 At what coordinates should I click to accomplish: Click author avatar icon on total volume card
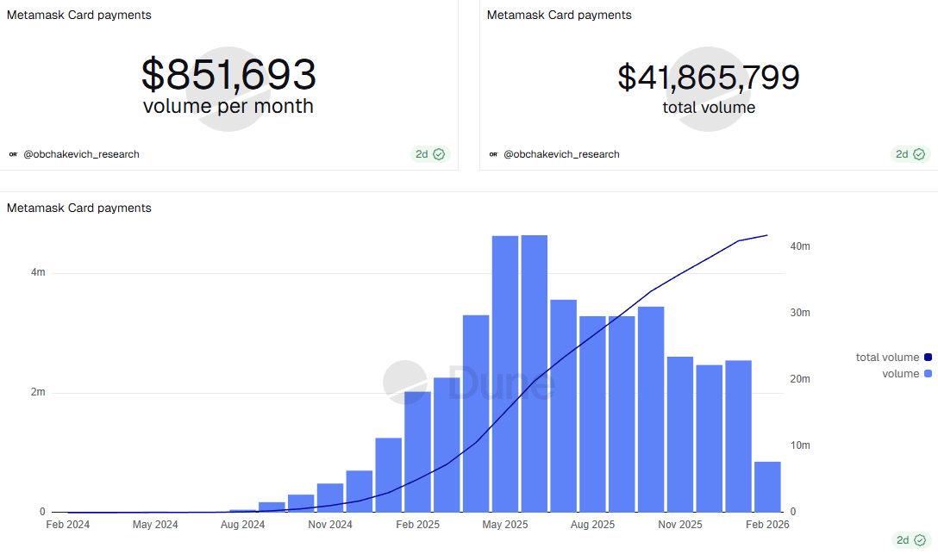[x=493, y=154]
